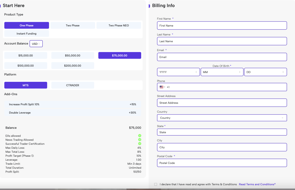Click the green check next to EAs allowed
Screen dimensions: 295x190
140,135
